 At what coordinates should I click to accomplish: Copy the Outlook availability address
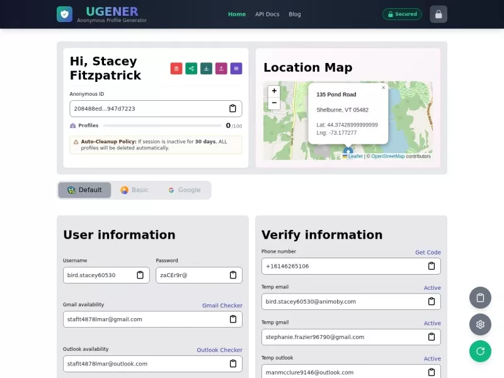233,364
